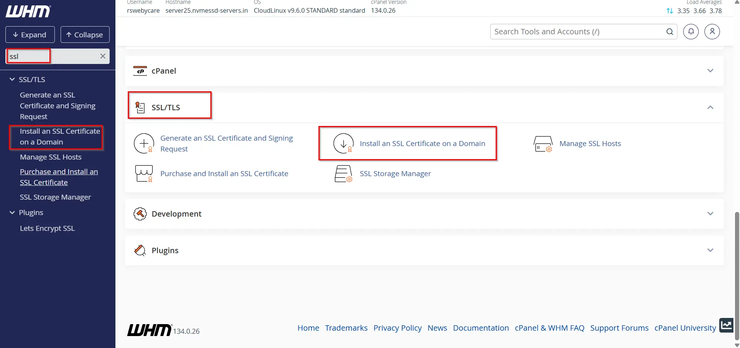Open the Manage SSL Hosts link
Image resolution: width=740 pixels, height=348 pixels.
[590, 143]
